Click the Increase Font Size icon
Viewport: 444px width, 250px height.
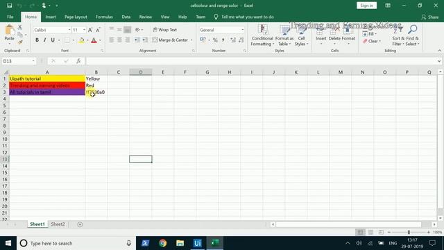tap(90, 30)
